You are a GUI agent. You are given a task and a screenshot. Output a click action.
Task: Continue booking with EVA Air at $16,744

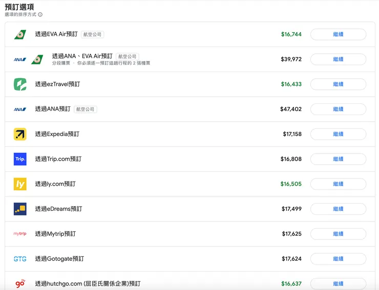pos(338,34)
